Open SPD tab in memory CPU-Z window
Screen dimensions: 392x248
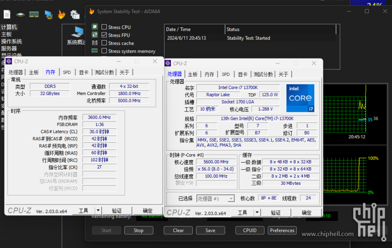[67, 72]
